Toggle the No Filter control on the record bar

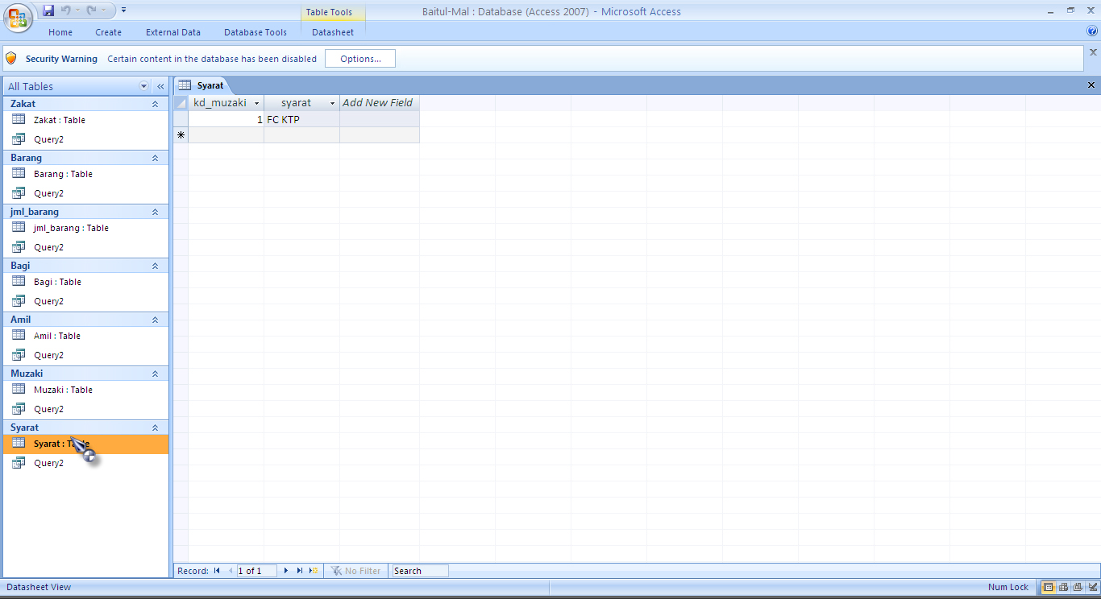click(x=355, y=570)
